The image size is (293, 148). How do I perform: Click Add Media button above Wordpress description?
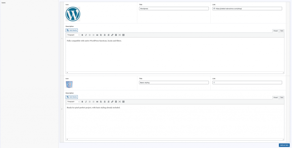pos(72,30)
